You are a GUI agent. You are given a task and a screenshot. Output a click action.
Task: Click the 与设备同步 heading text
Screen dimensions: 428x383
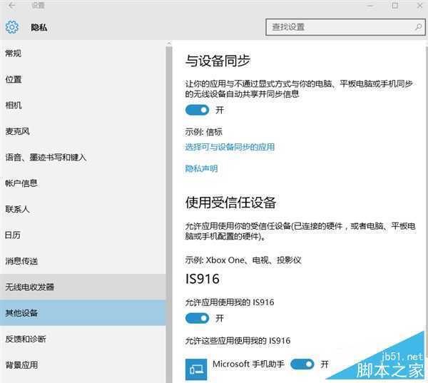pyautogui.click(x=218, y=61)
